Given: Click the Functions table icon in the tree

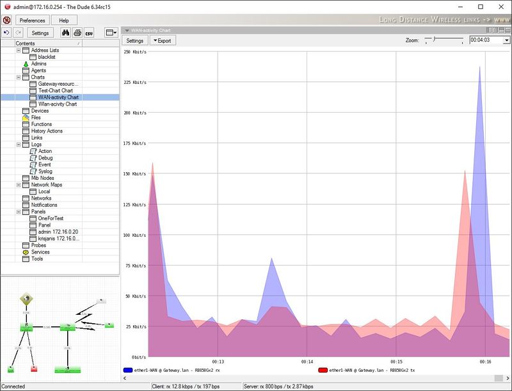Looking at the screenshot, I should click(26, 124).
